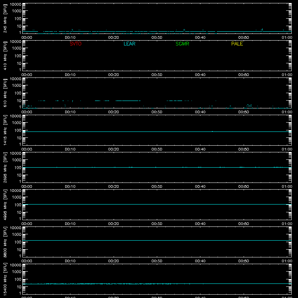Click 00:30 time label below 245 MHz panel

pos(157,38)
